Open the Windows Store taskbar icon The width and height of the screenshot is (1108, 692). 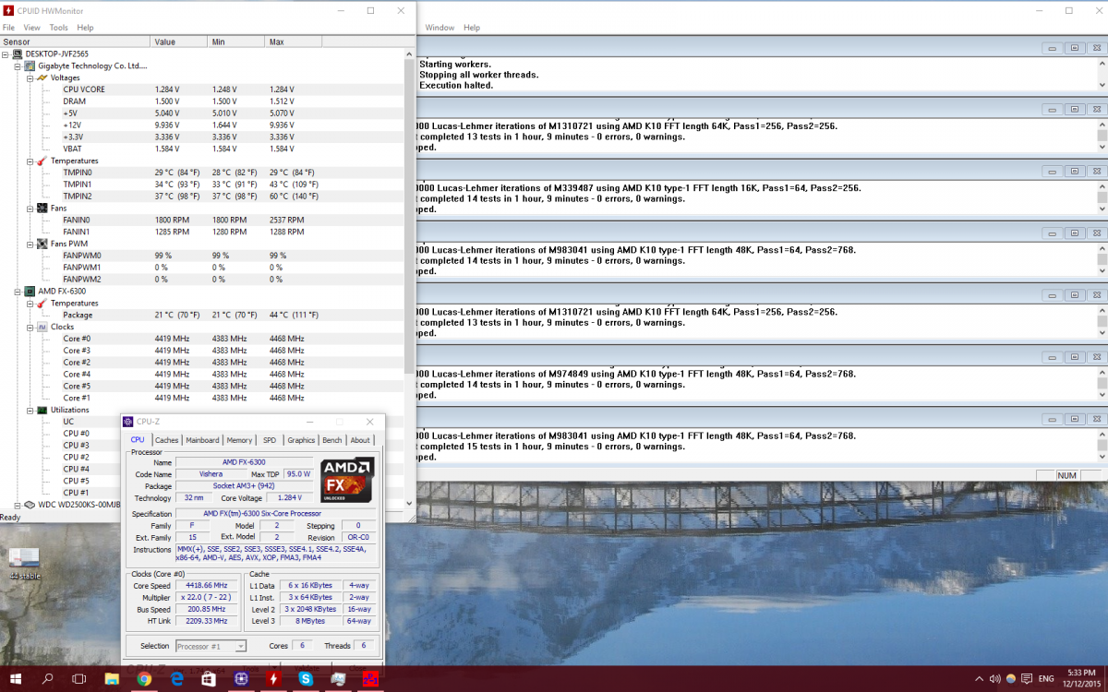pos(209,679)
